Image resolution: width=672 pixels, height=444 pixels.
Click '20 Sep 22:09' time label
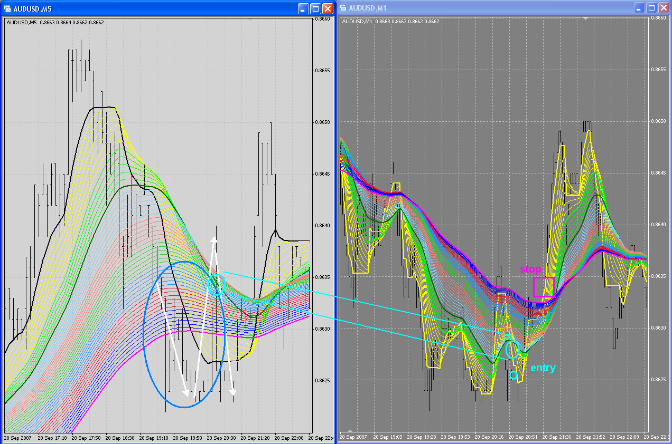point(624,437)
